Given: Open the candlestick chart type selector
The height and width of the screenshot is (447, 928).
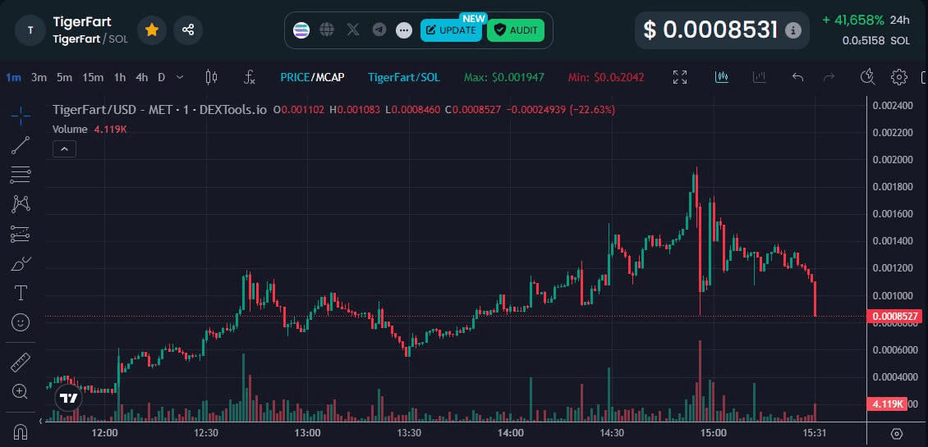Looking at the screenshot, I should 211,77.
